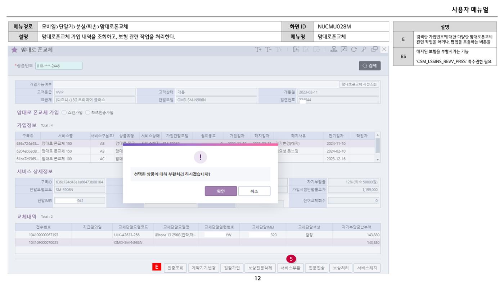Confirm revival with 확인 button
Image resolution: width=504 pixels, height=283 pixels.
tap(221, 191)
